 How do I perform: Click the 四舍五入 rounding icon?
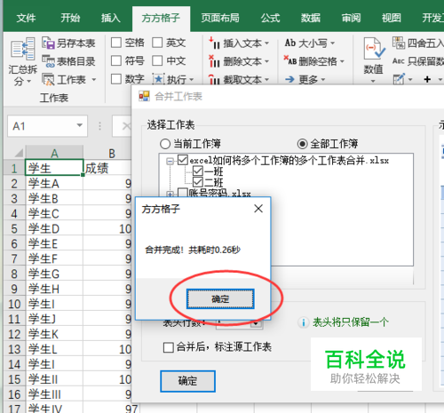(x=399, y=43)
